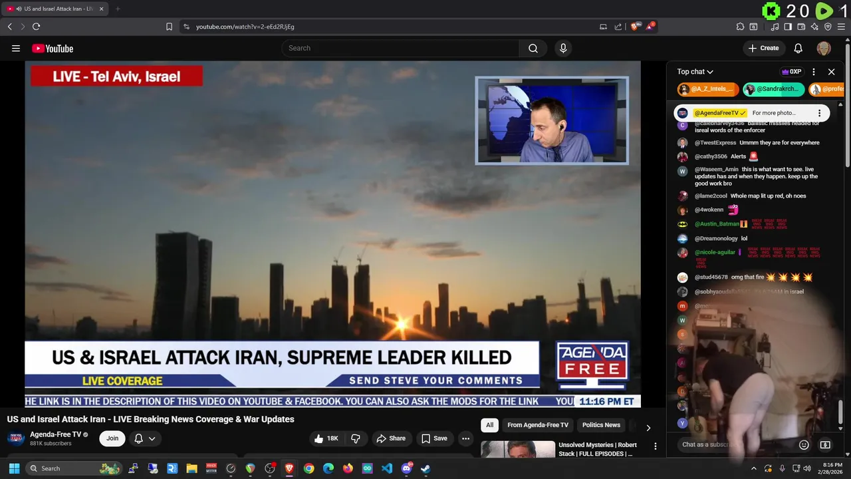The height and width of the screenshot is (479, 851).
Task: Reload the current page
Action: coord(36,27)
